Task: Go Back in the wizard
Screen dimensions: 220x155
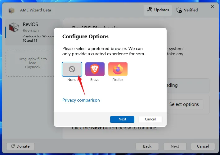Action: 147,146
